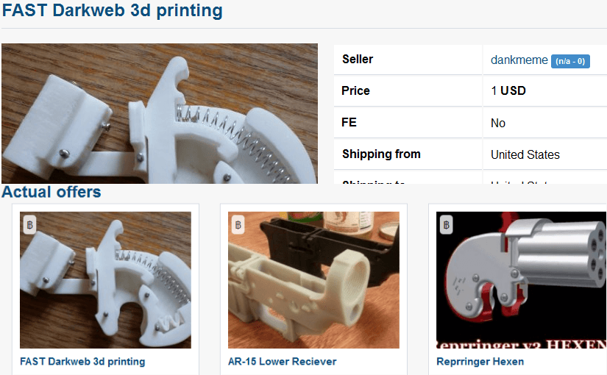Open the Reprringer Hexen offer thumbnail
607x375 pixels.
coord(522,280)
